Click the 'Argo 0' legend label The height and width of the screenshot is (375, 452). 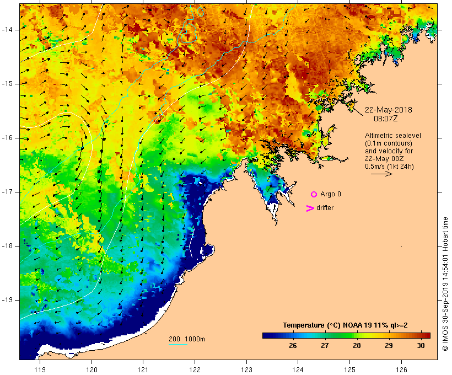pos(331,194)
